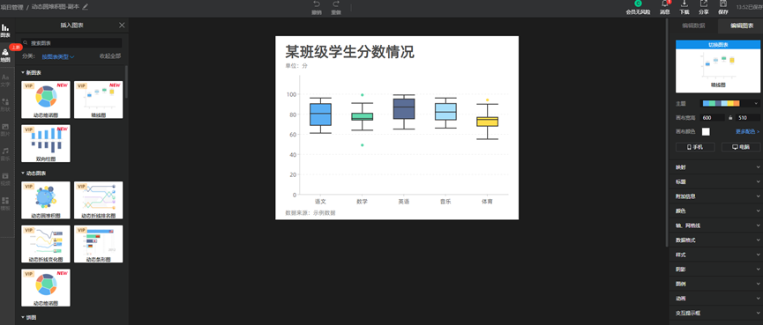This screenshot has height=325, width=763.
Task: Click the undo (撤销) icon
Action: click(317, 4)
